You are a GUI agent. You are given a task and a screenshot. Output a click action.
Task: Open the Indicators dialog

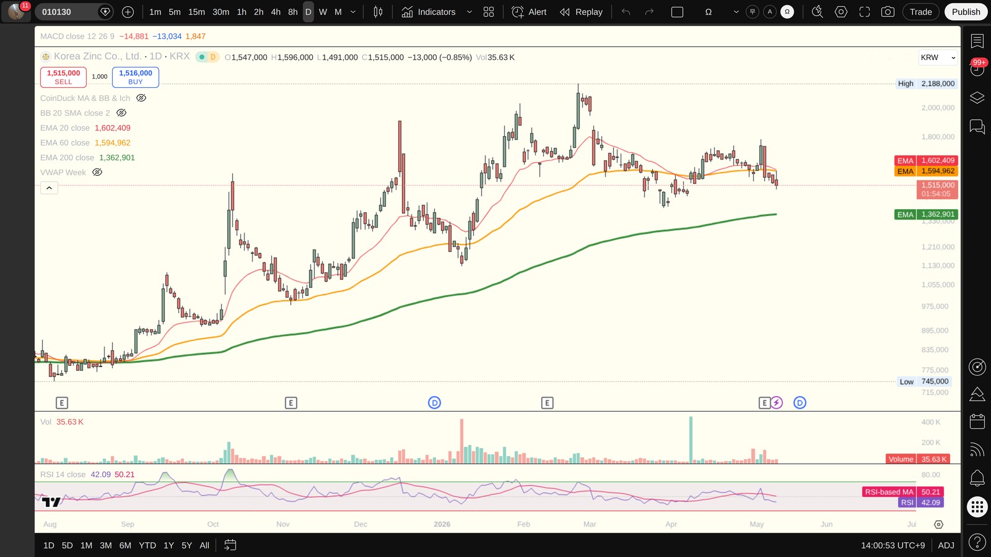click(429, 12)
